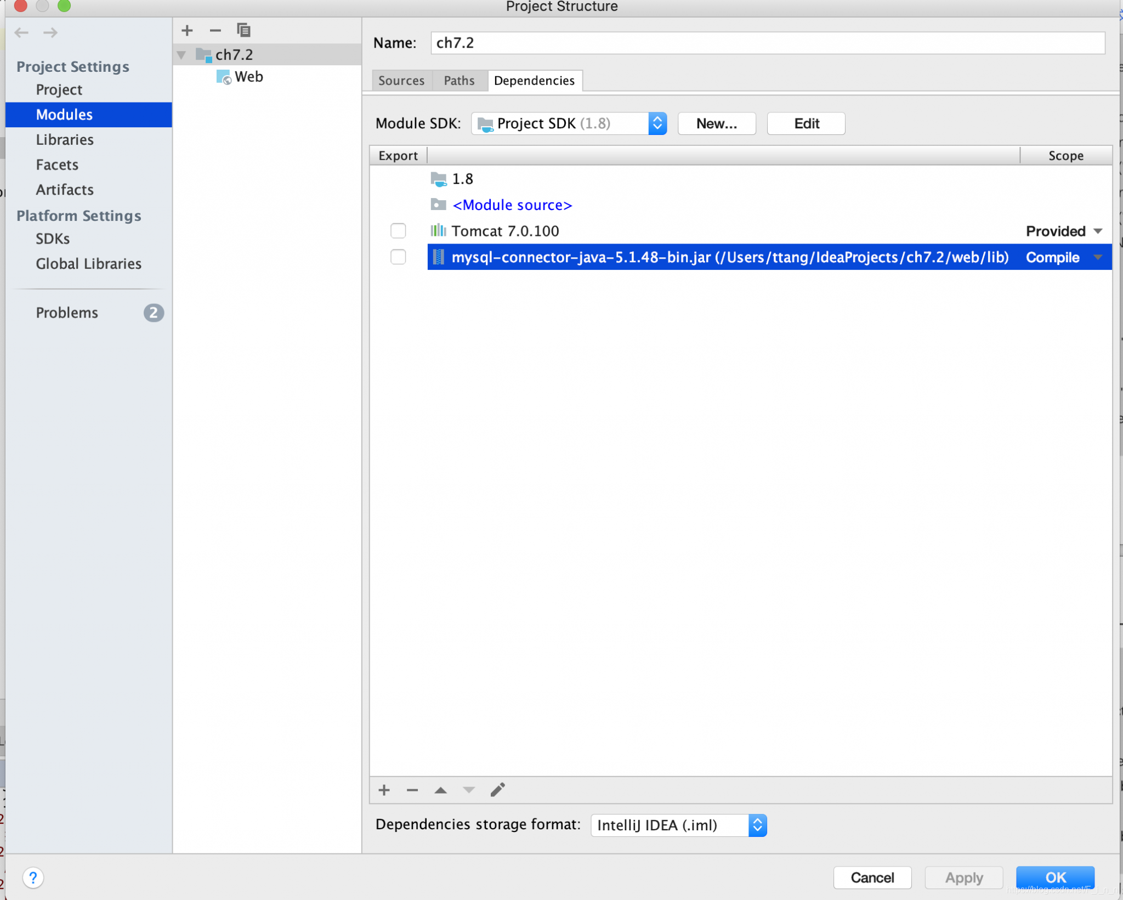The height and width of the screenshot is (900, 1123).
Task: Select the Problems section in sidebar
Action: 67,312
